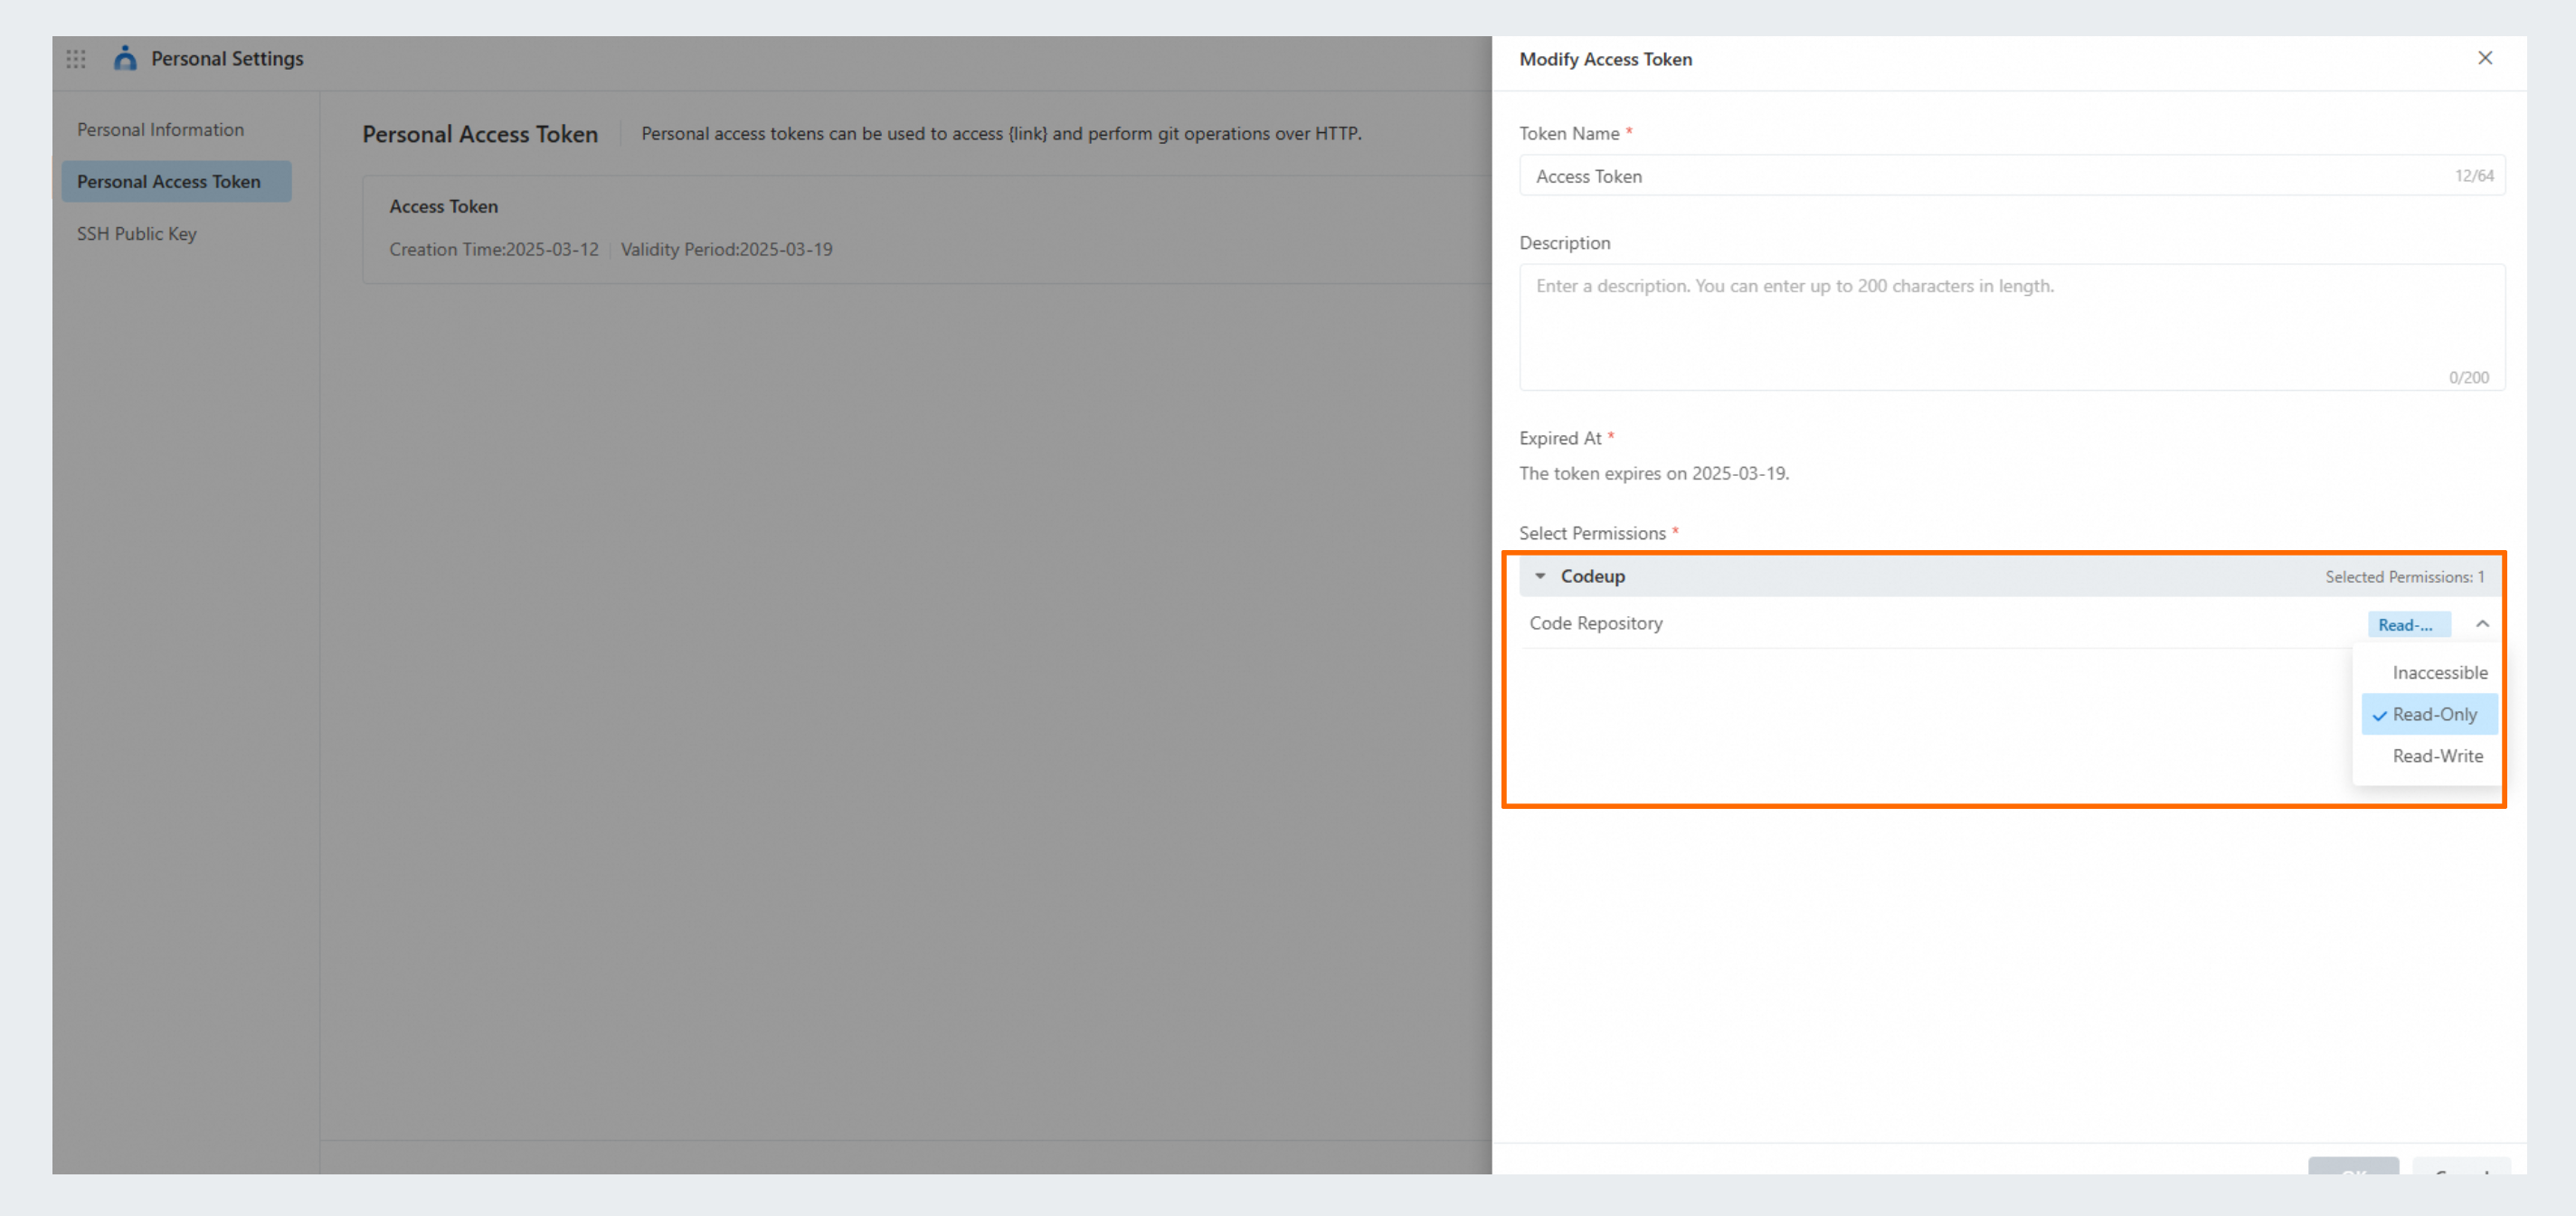This screenshot has height=1216, width=2576.
Task: Switch to Personal Information section
Action: click(x=160, y=129)
